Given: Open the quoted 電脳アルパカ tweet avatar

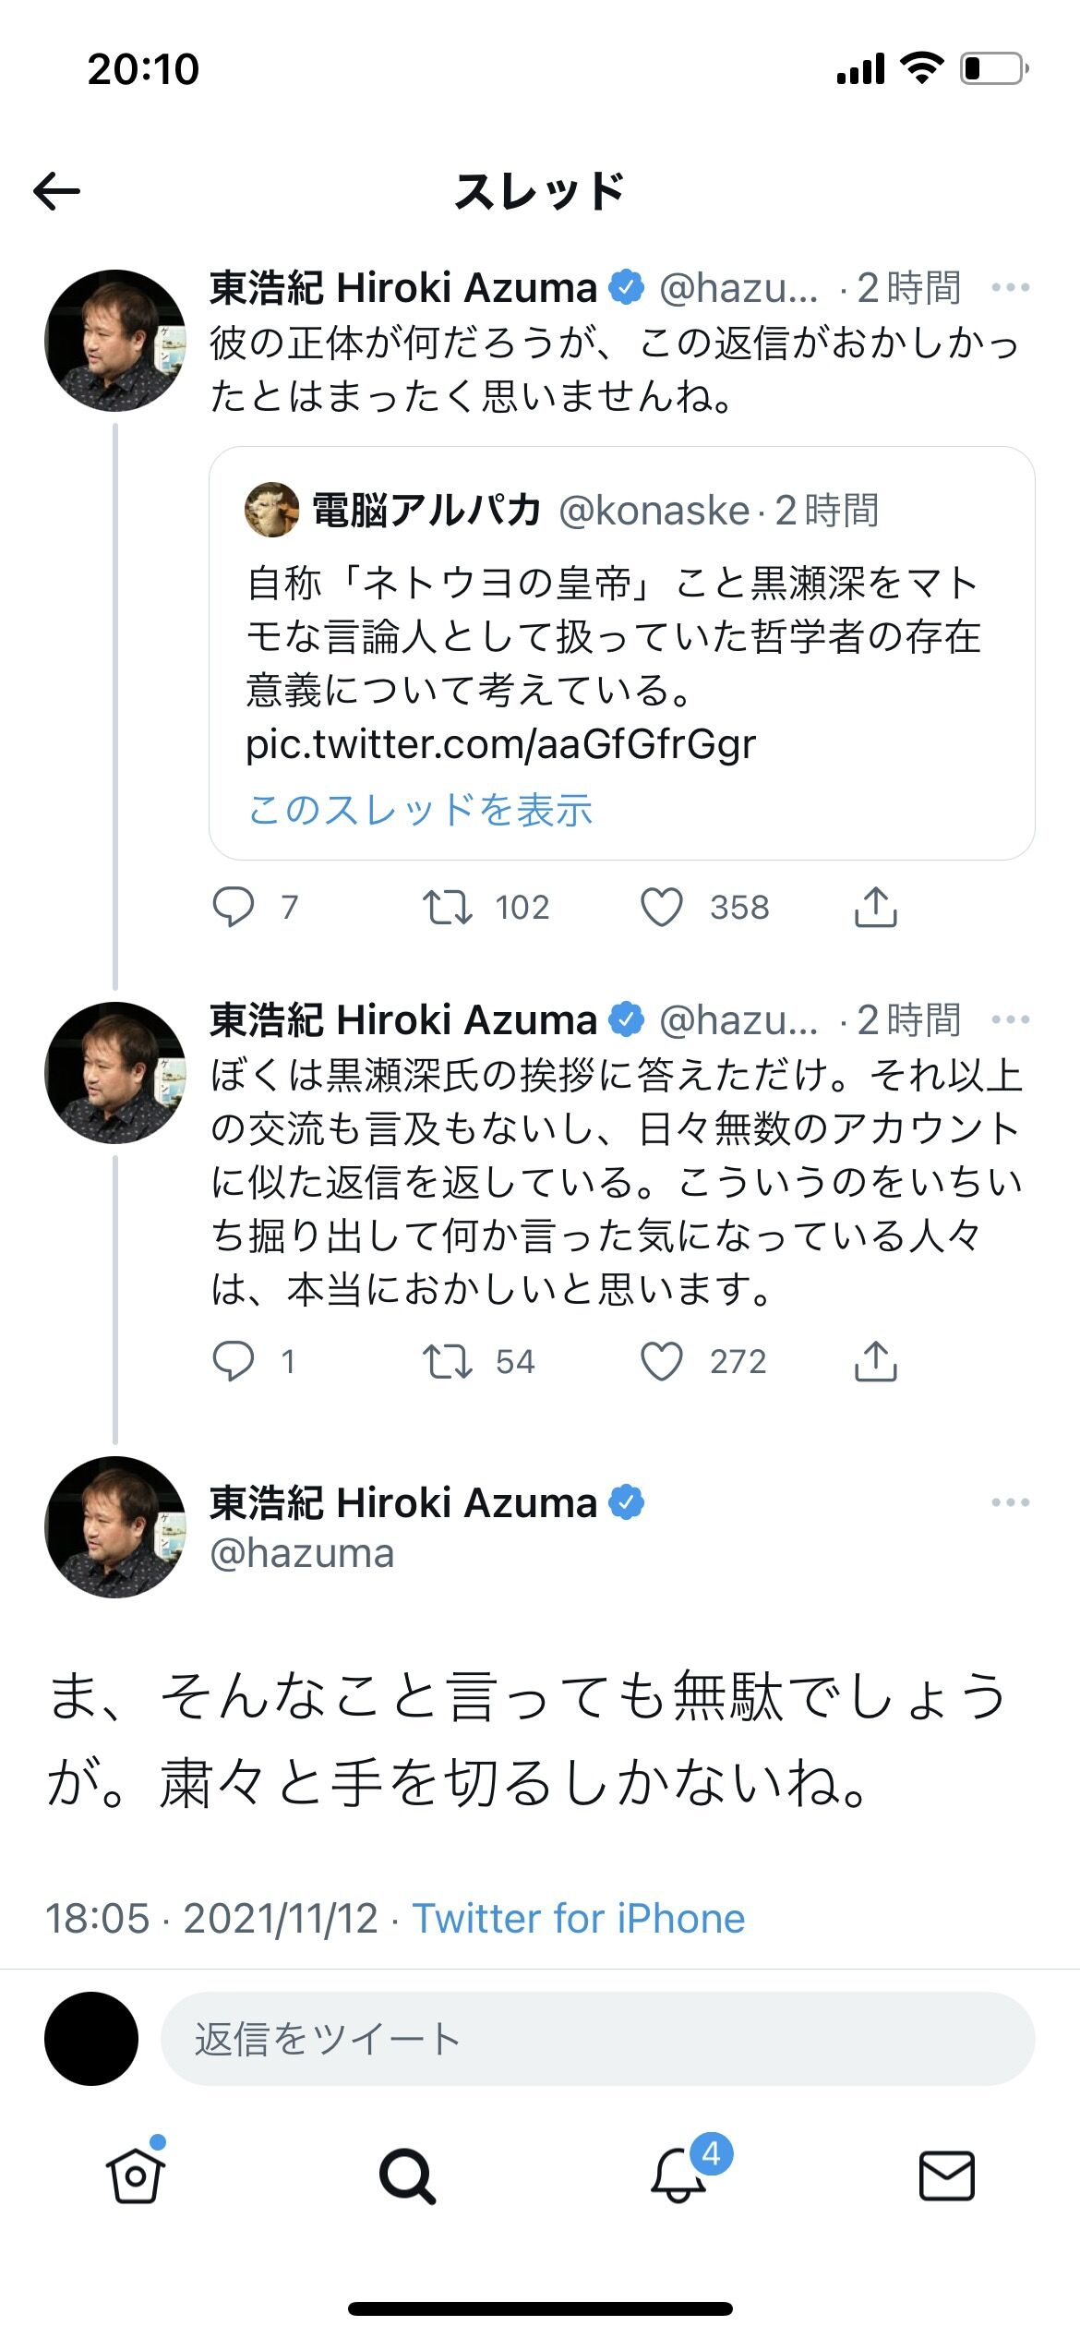Looking at the screenshot, I should 271,510.
